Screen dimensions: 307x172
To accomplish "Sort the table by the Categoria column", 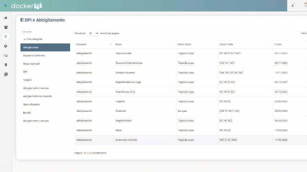I will [94, 44].
